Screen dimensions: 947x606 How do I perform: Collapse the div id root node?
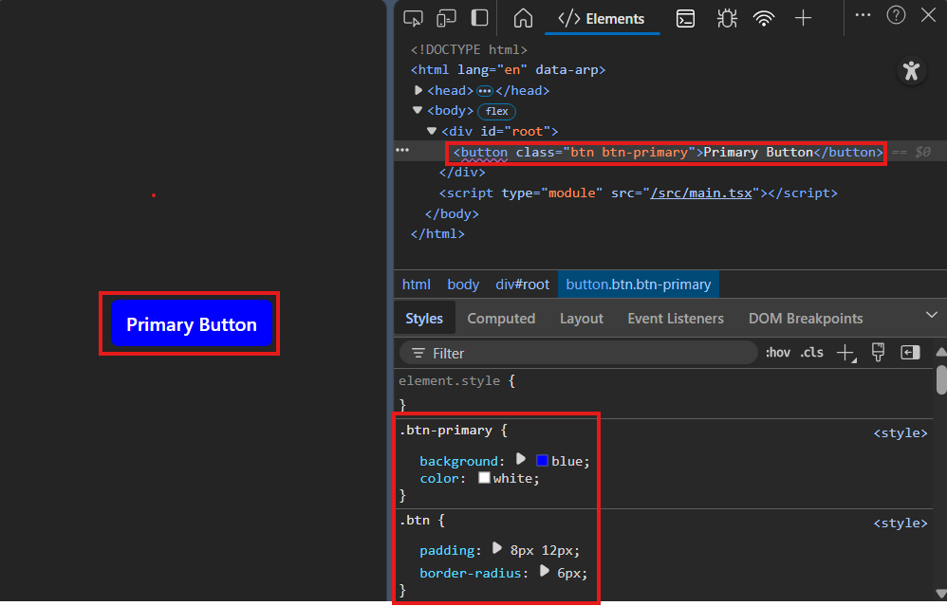pos(431,130)
